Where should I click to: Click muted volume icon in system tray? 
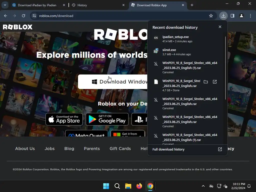(225, 186)
